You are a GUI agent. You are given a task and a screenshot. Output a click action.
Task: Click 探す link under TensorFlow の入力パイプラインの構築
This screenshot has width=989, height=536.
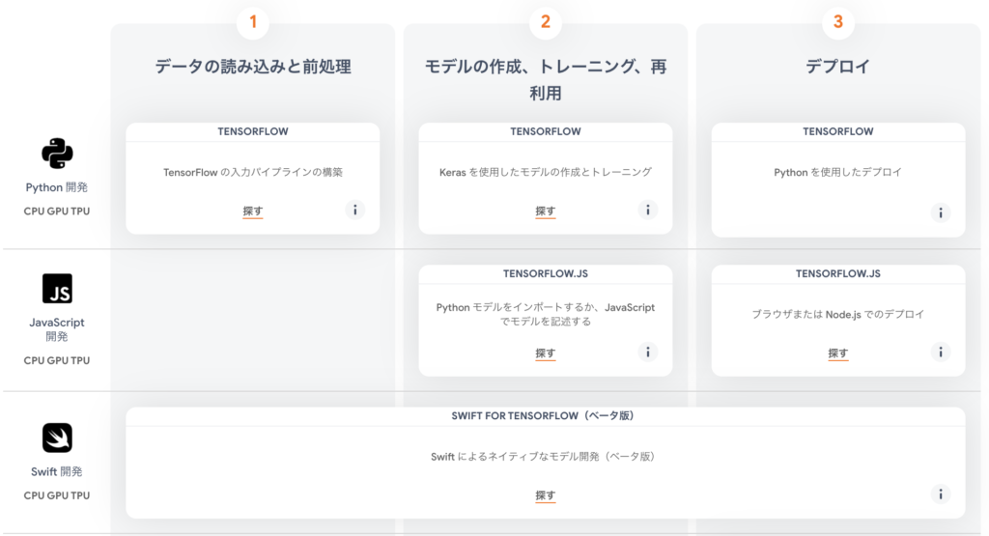point(253,212)
